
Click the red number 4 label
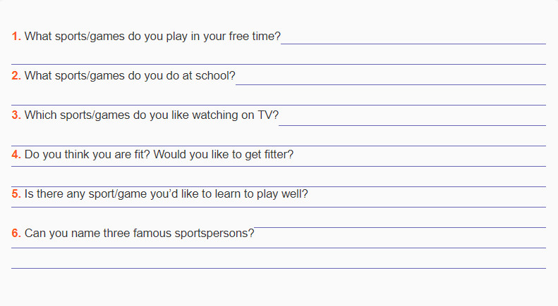[x=16, y=155]
